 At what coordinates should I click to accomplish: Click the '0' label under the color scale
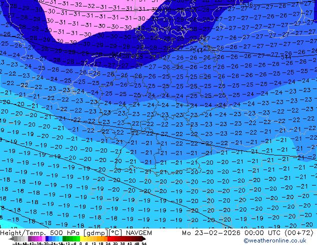click(80, 244)
